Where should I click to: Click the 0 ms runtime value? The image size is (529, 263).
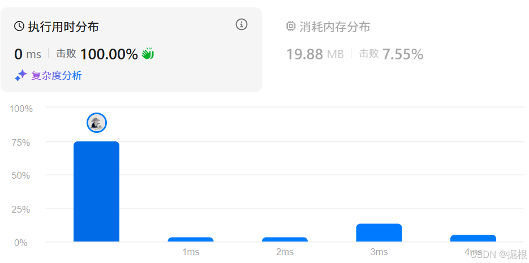click(28, 54)
